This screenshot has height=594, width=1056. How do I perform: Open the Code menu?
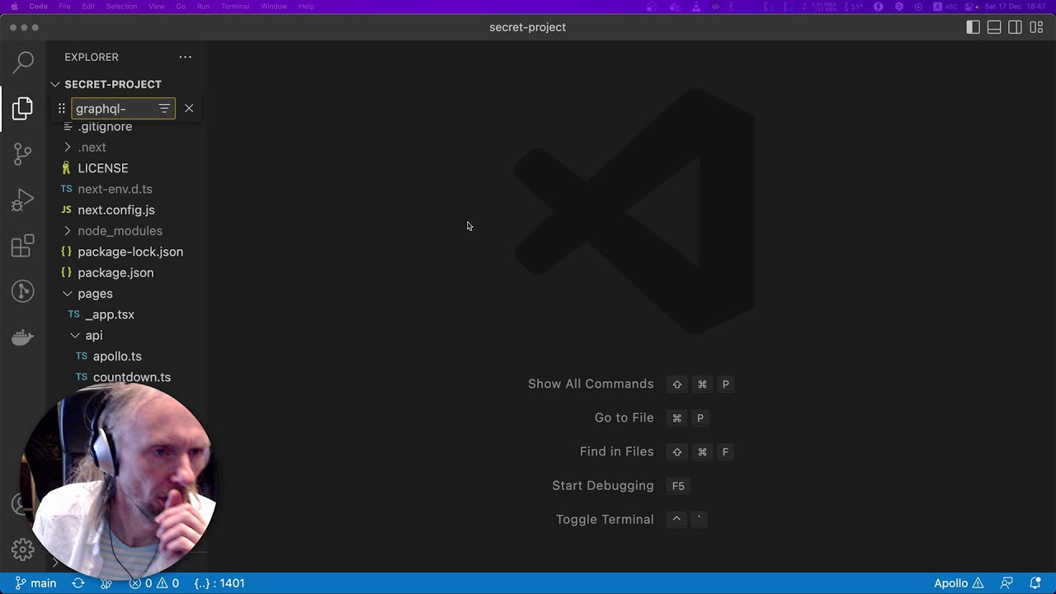tap(38, 7)
